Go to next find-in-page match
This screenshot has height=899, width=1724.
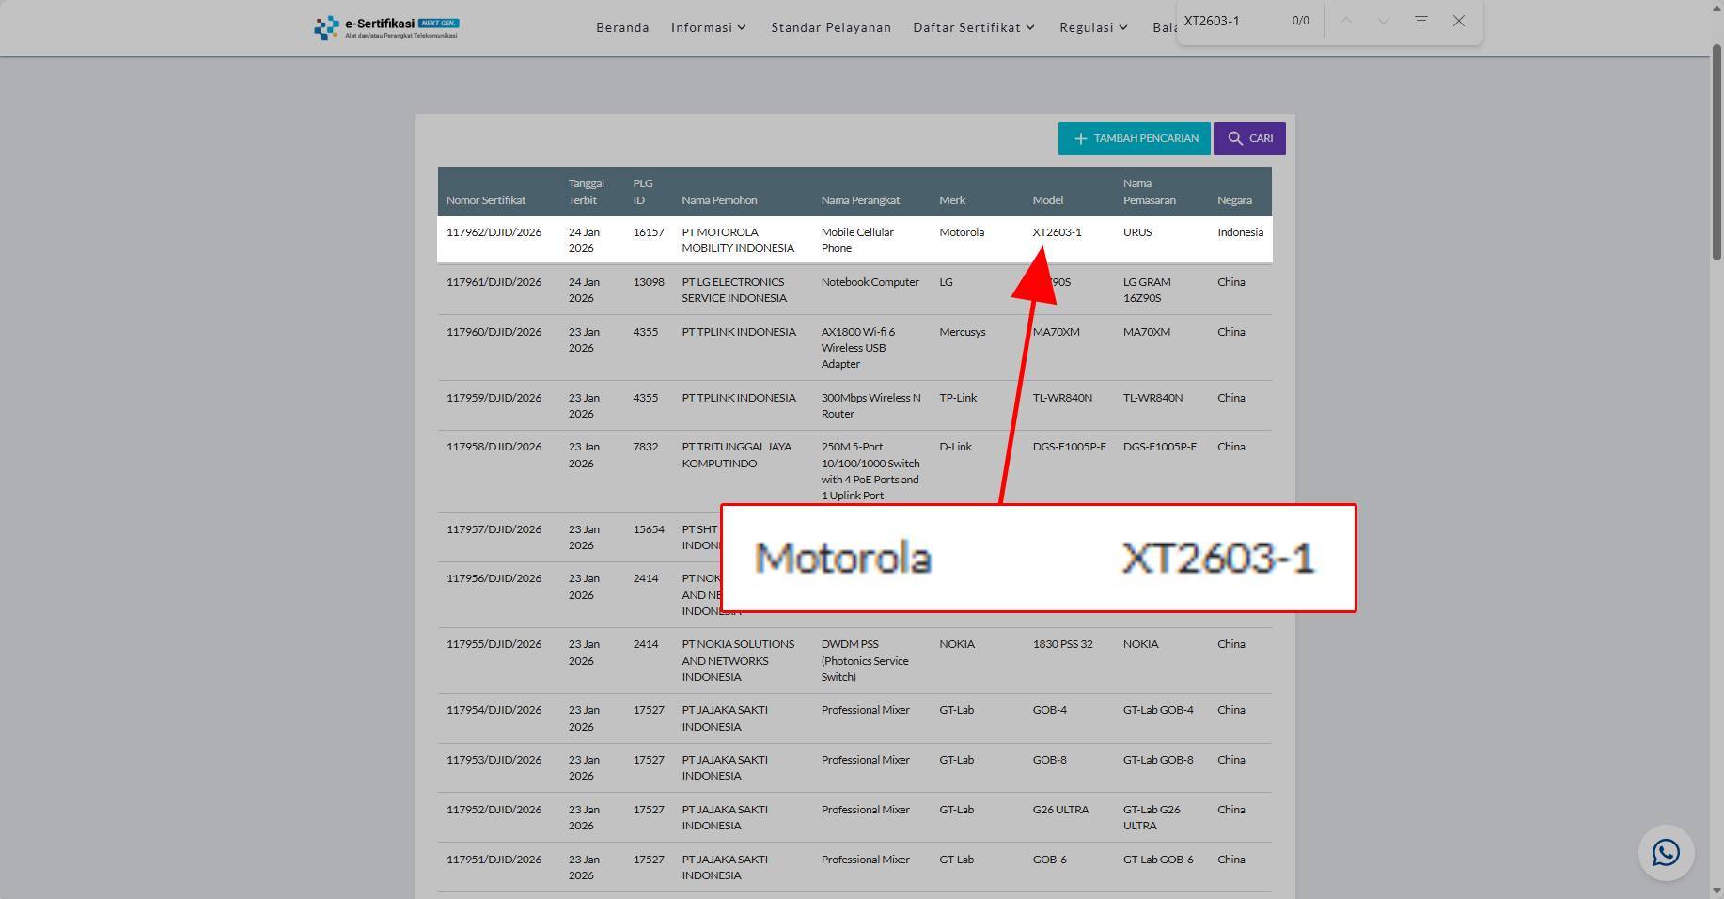pyautogui.click(x=1383, y=21)
